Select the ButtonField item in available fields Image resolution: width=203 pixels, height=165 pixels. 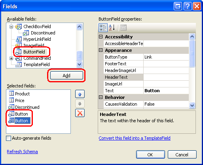(34, 52)
